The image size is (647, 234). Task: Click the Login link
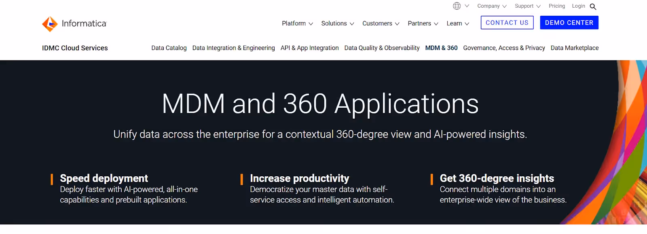[x=578, y=6]
